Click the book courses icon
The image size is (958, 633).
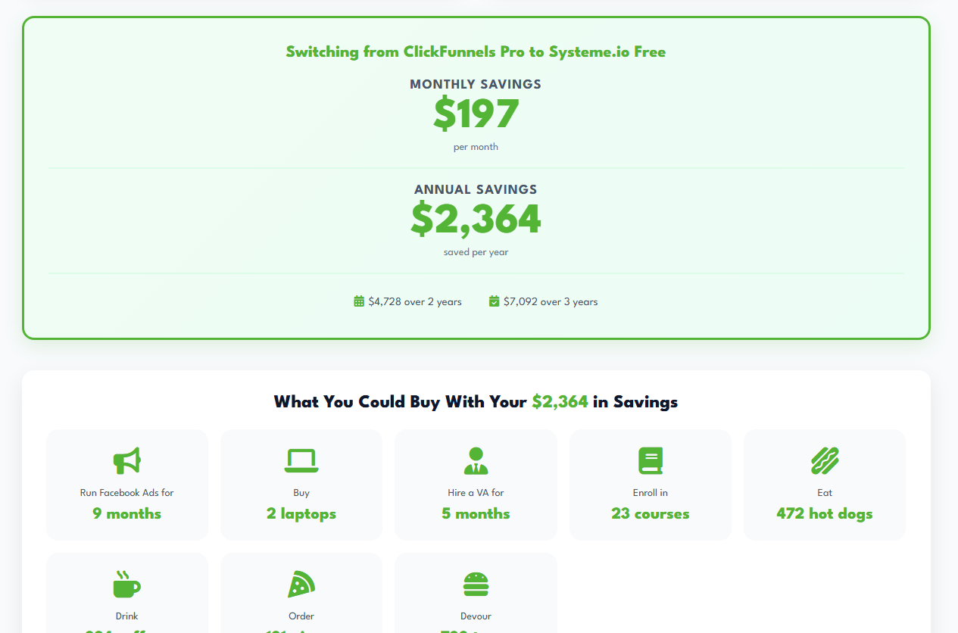click(x=651, y=460)
